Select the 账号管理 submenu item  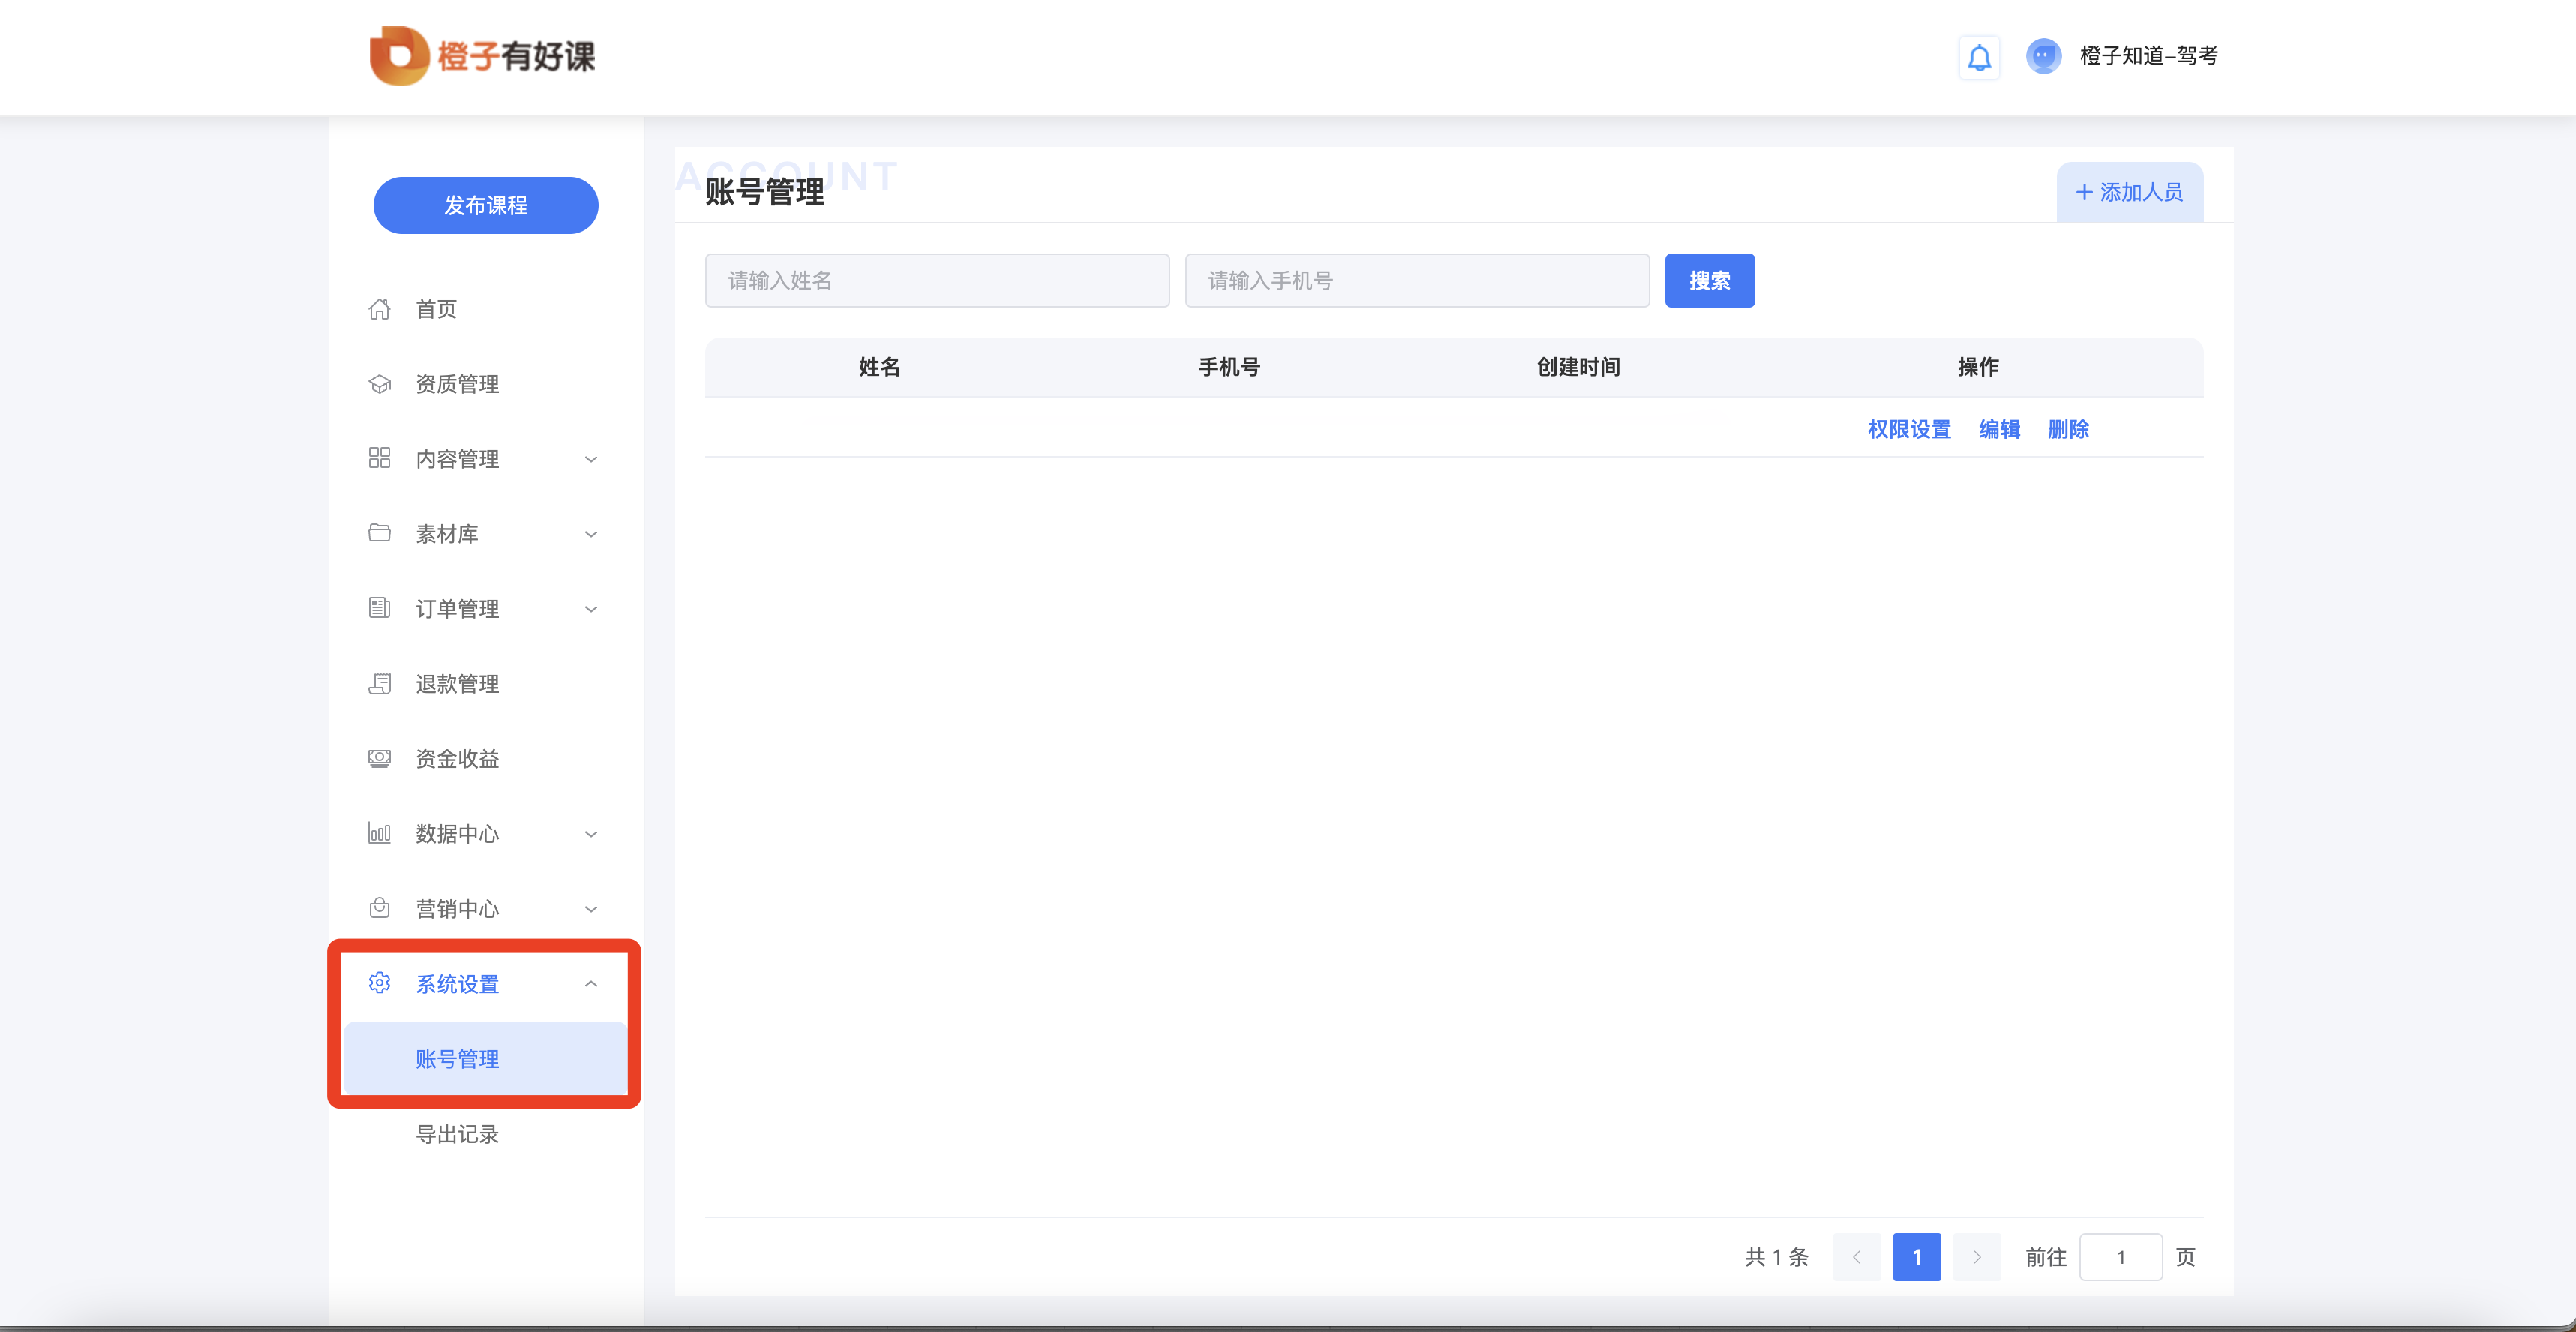click(x=486, y=1059)
